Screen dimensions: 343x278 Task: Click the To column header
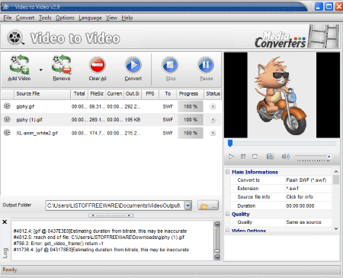[168, 94]
